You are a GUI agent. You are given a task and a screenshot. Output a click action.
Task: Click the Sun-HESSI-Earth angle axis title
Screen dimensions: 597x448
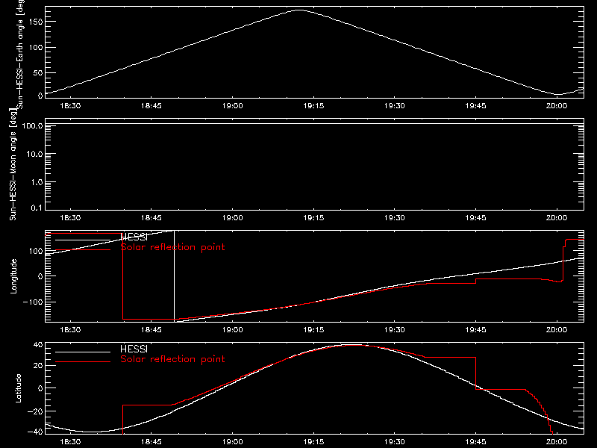(20, 54)
